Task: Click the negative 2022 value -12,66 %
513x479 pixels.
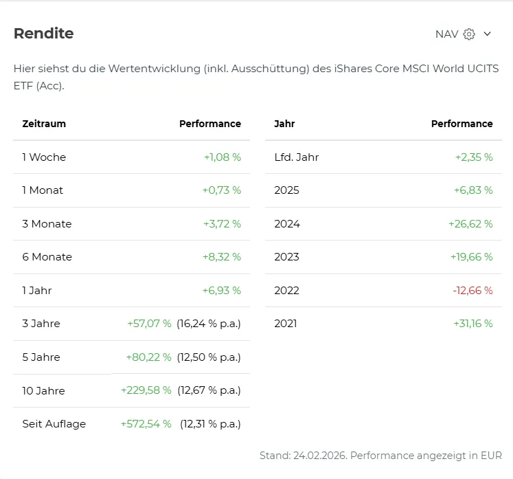Action: 472,291
